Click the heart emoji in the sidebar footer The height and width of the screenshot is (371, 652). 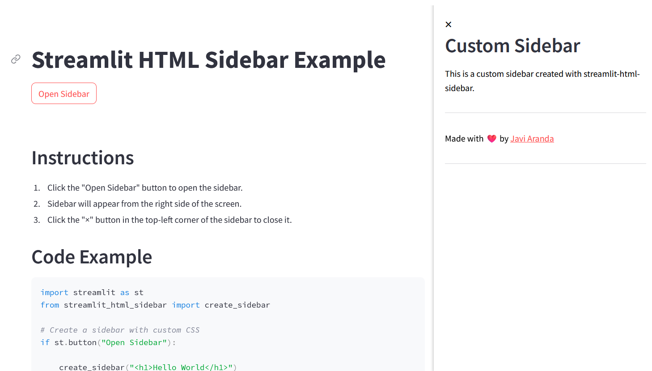click(x=491, y=138)
